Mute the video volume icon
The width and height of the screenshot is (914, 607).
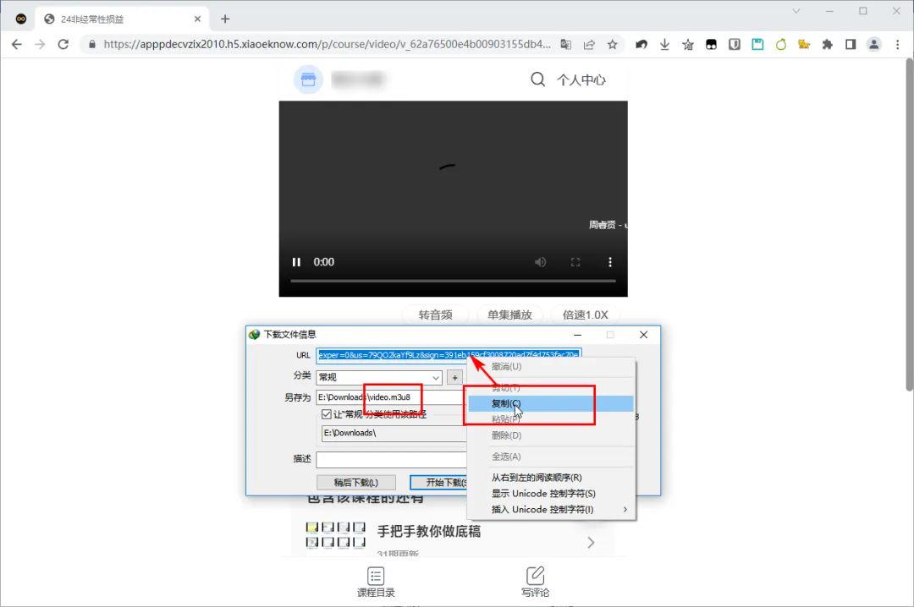point(540,262)
